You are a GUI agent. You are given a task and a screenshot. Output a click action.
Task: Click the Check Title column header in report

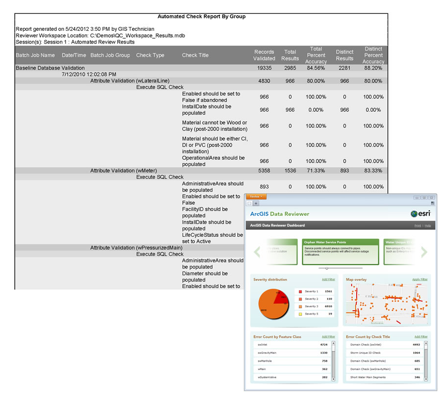point(195,55)
